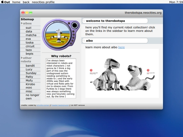Click the magnifier icon beside 'aibo'
Viewport: 183px width, 137px height.
point(84,41)
